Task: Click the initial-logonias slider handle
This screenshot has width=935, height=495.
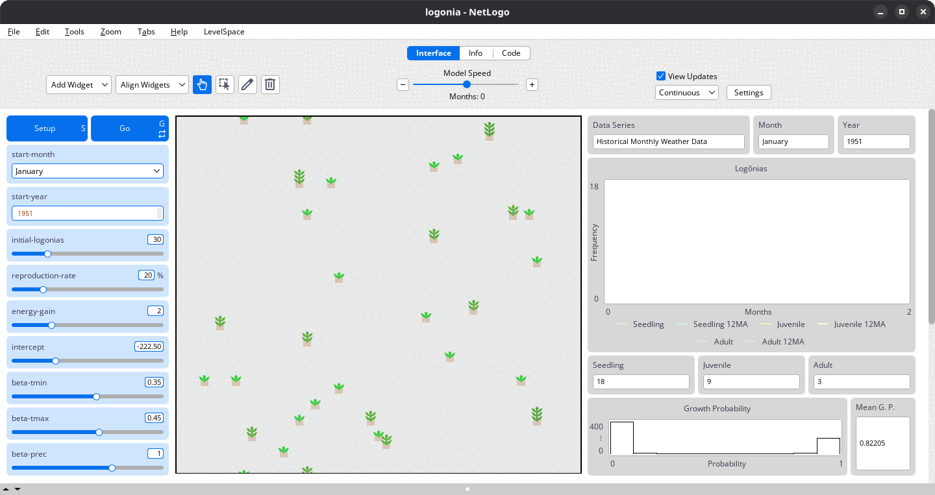Action: (47, 254)
